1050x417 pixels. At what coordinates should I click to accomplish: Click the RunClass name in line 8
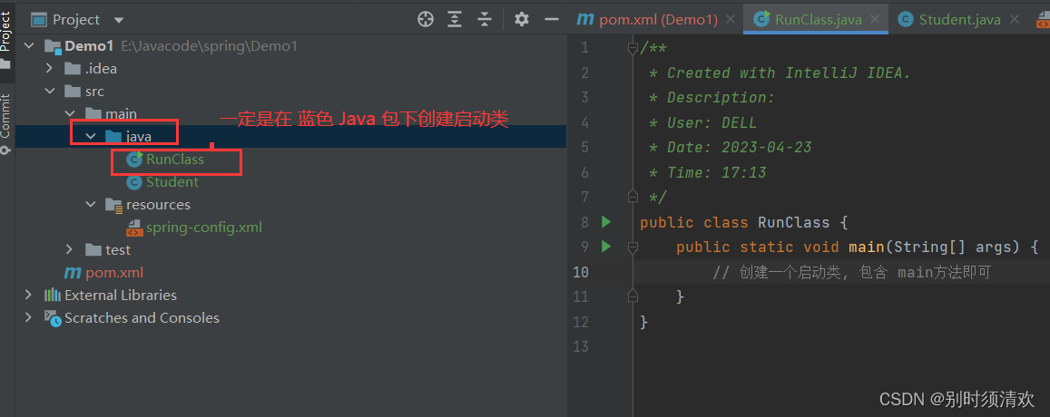click(x=793, y=222)
